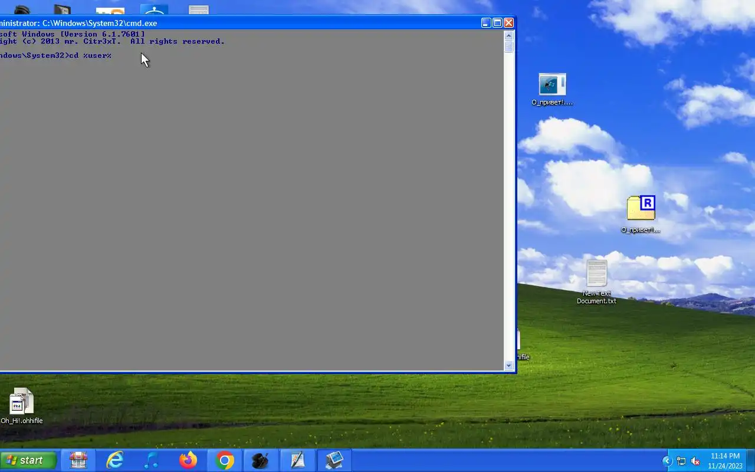The width and height of the screenshot is (755, 472).
Task: Select New Text Document.txt on desktop
Action: click(596, 282)
